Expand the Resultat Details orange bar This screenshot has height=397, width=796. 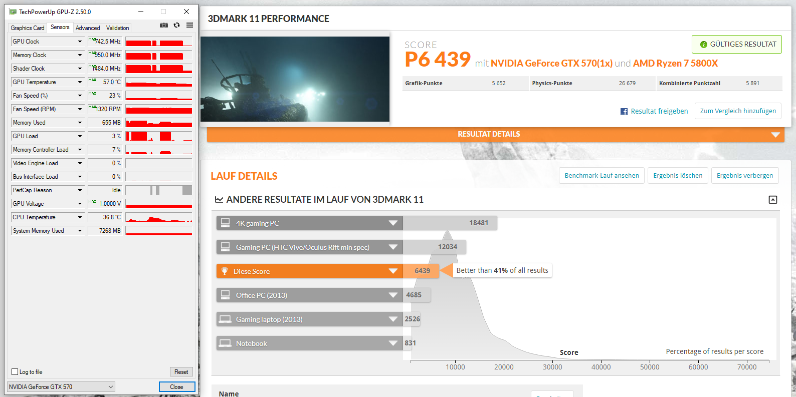point(495,134)
